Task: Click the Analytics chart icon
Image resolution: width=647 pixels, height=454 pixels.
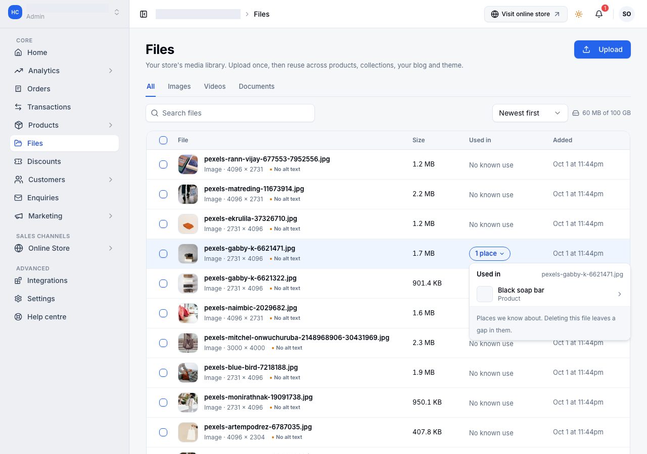Action: pos(19,71)
